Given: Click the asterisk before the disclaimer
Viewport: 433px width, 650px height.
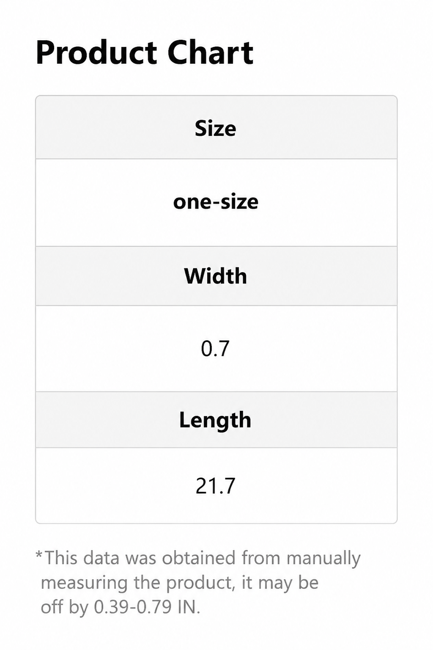Looking at the screenshot, I should point(39,554).
